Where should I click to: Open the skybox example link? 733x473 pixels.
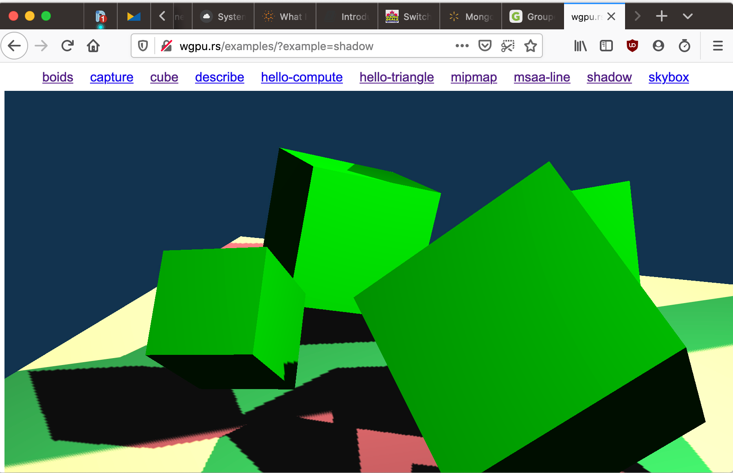pyautogui.click(x=669, y=77)
